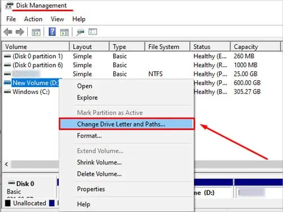Click Healthy (R... status cell
Viewport: 283px width, 212px height.
click(x=210, y=65)
